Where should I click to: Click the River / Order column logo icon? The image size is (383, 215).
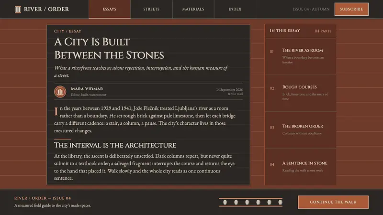(18, 9)
